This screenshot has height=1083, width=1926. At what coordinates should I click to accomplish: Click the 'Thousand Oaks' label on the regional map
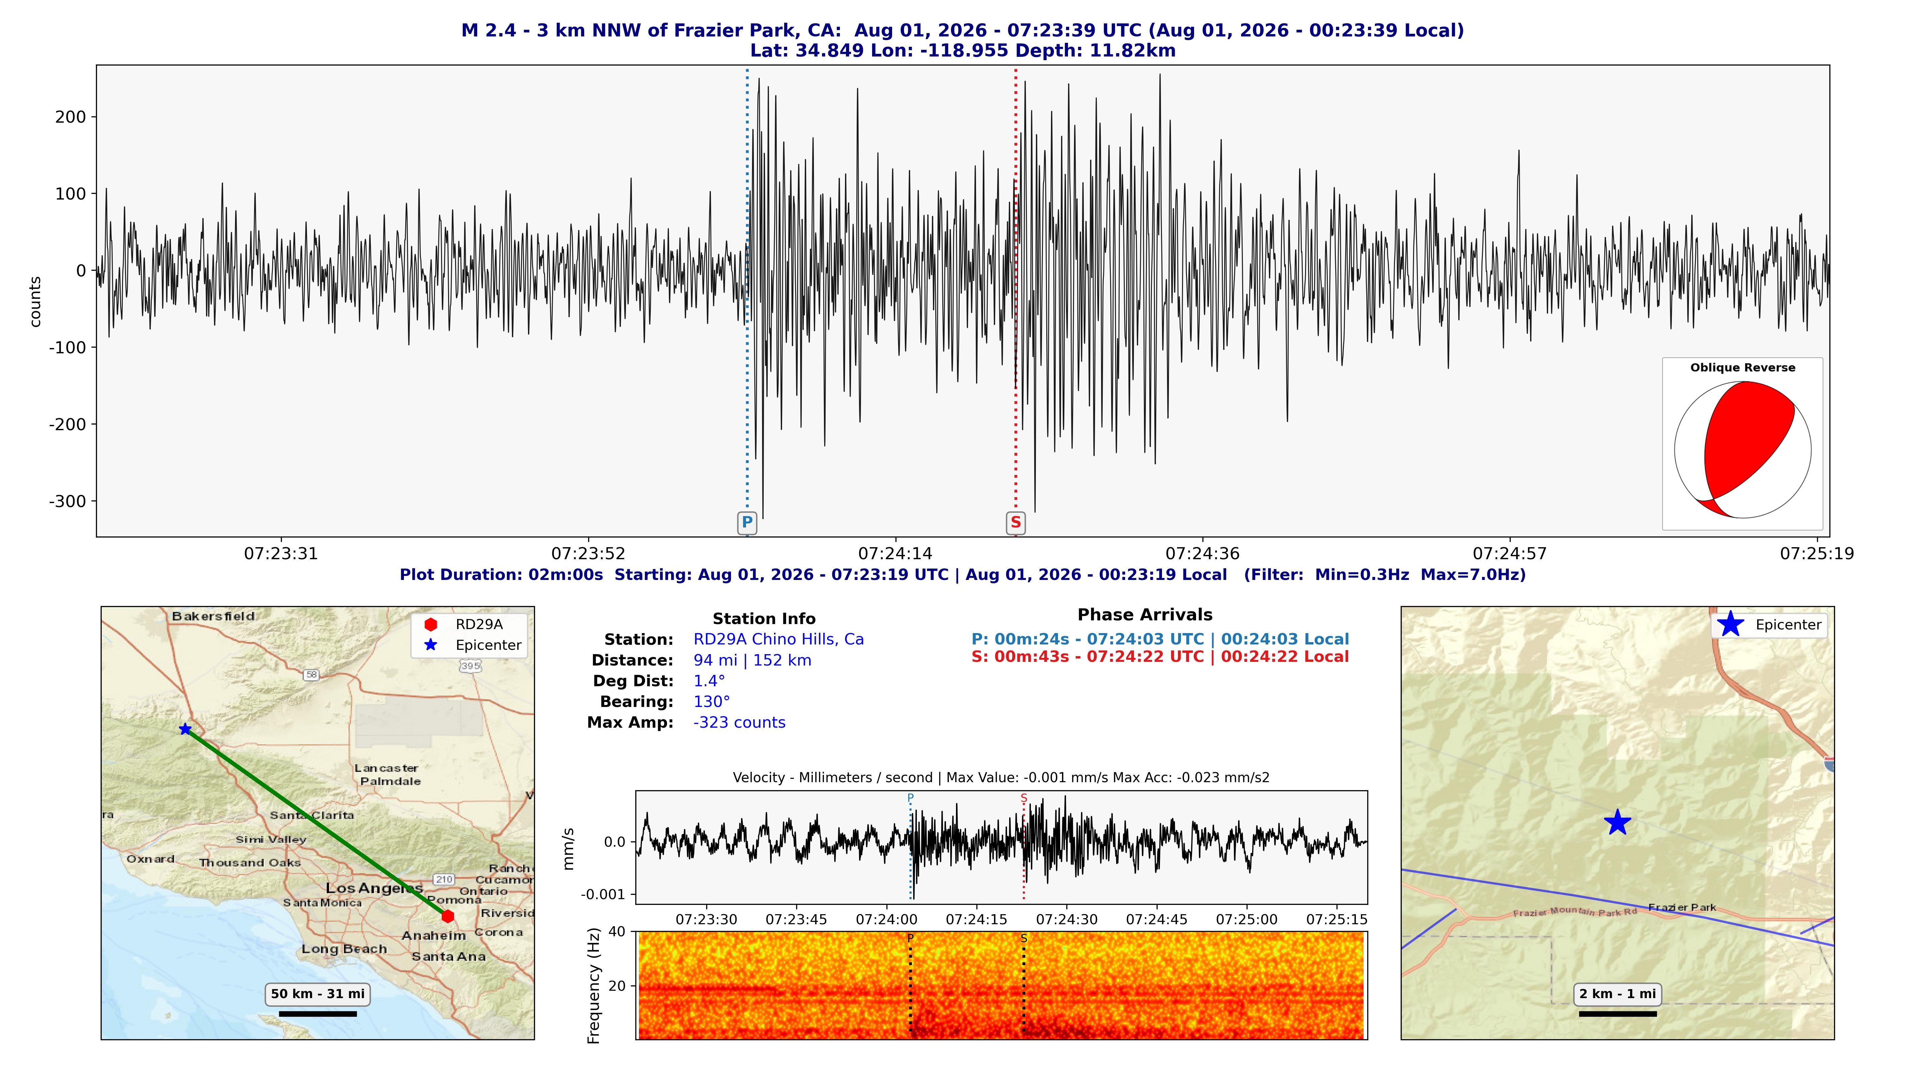250,863
